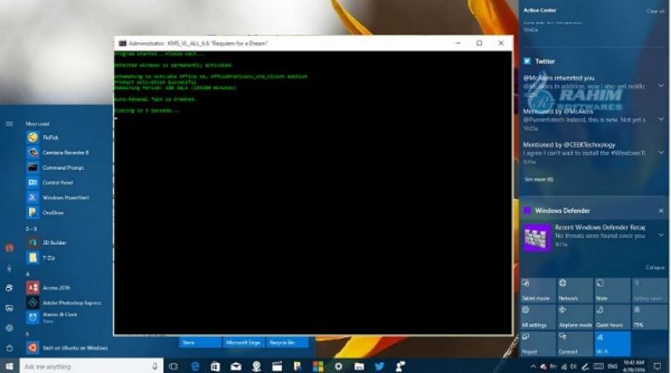
Task: Open PicPick from Most used list
Action: pyautogui.click(x=43, y=138)
